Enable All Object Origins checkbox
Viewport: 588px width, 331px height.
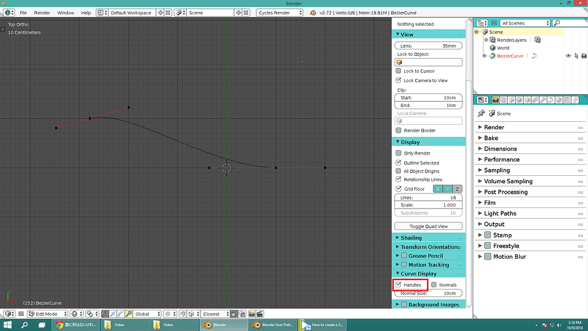click(x=399, y=171)
